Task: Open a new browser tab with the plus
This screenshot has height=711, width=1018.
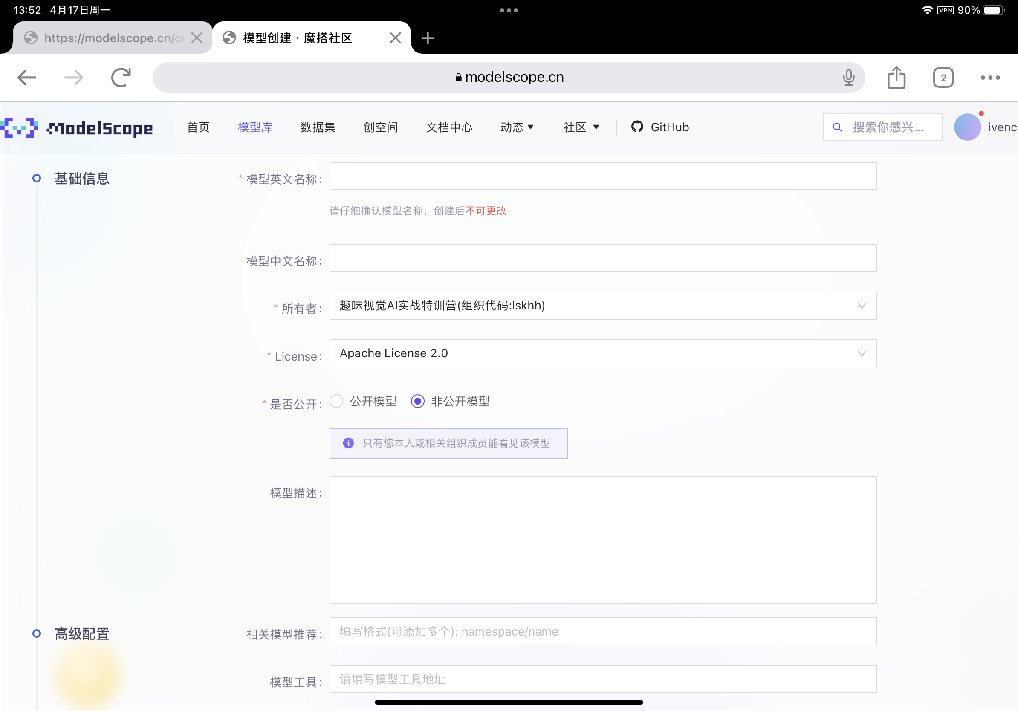Action: pos(427,38)
